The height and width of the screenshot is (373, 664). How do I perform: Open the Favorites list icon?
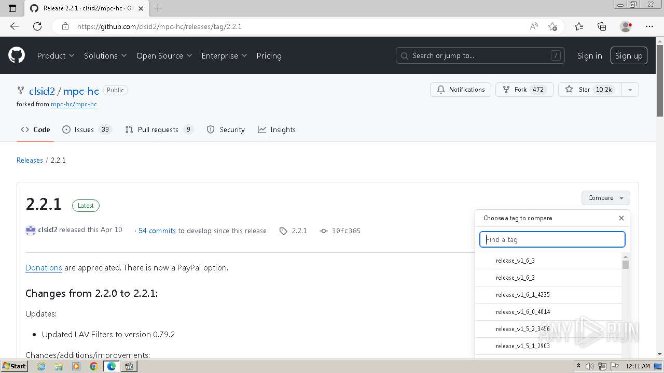pyautogui.click(x=579, y=26)
